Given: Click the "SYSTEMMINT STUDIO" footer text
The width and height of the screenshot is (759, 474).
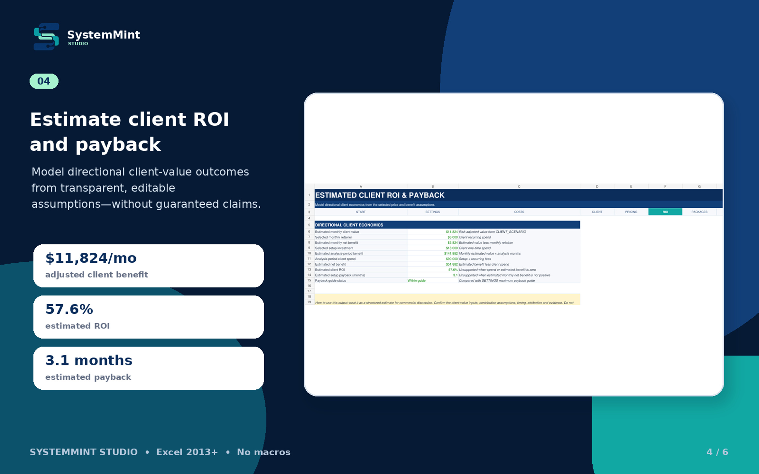Looking at the screenshot, I should [84, 452].
